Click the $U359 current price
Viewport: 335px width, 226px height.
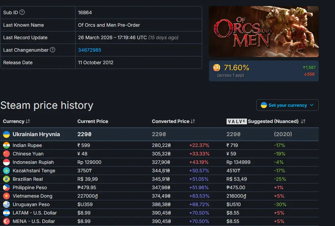tap(85, 204)
